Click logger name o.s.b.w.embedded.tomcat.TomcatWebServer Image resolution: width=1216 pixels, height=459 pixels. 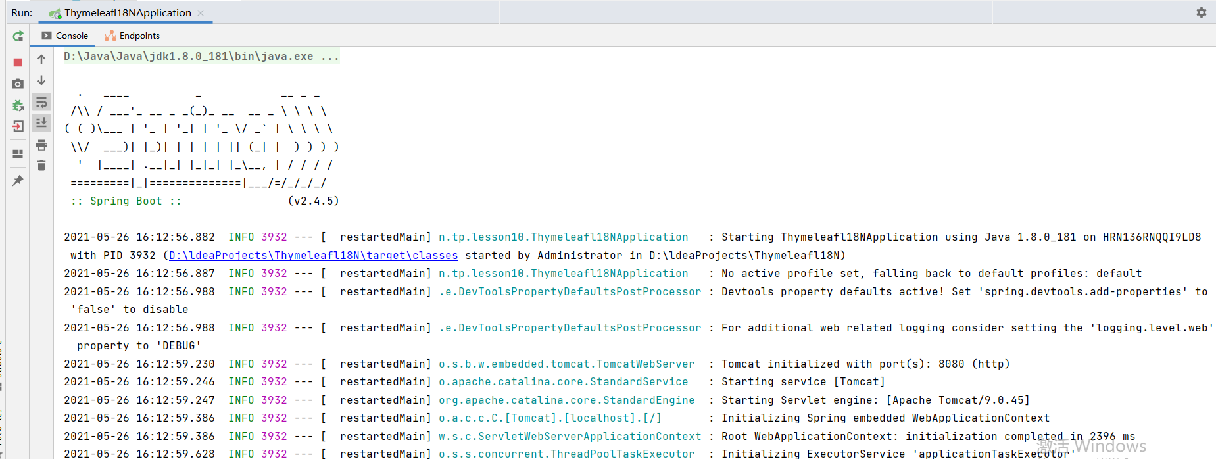click(x=567, y=364)
